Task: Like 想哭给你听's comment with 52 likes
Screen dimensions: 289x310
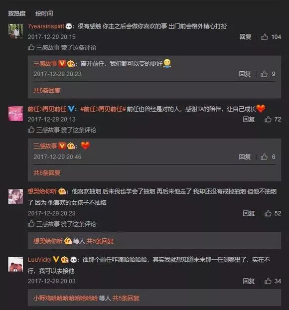Action: [268, 213]
